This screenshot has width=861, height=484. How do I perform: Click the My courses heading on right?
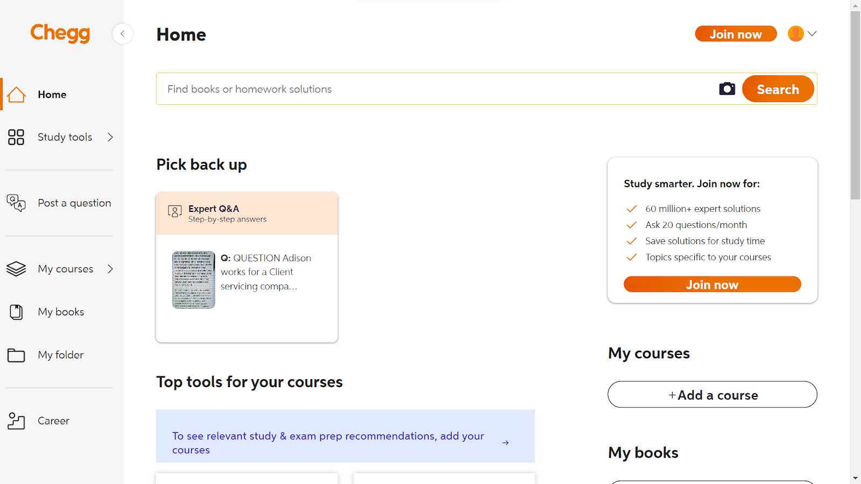point(649,353)
